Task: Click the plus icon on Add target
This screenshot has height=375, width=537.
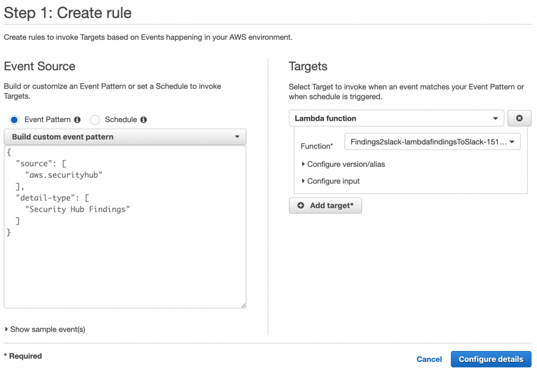Action: pyautogui.click(x=300, y=206)
